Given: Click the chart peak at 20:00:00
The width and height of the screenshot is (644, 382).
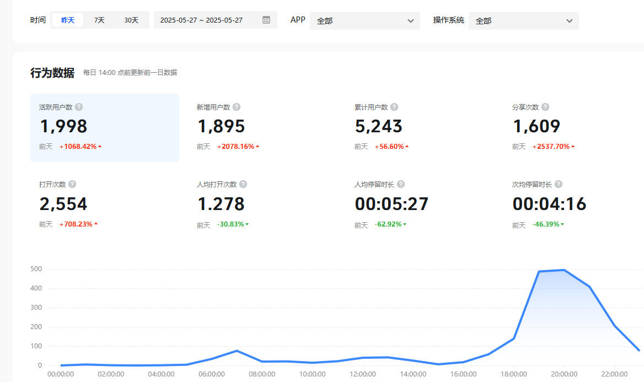Looking at the screenshot, I should (564, 270).
